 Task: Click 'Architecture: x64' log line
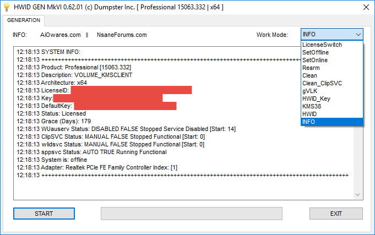[52, 83]
